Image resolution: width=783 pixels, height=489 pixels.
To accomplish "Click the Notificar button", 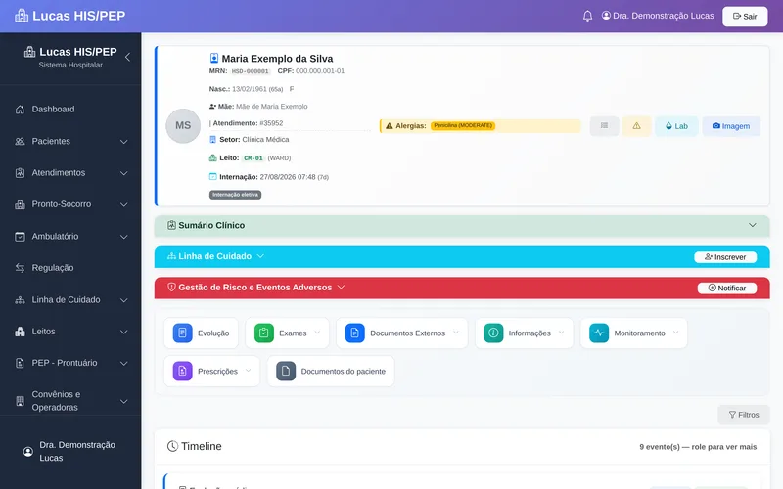I will [x=727, y=288].
